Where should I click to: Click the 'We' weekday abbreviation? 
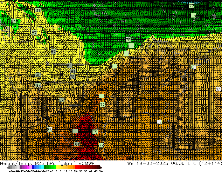tap(130, 164)
